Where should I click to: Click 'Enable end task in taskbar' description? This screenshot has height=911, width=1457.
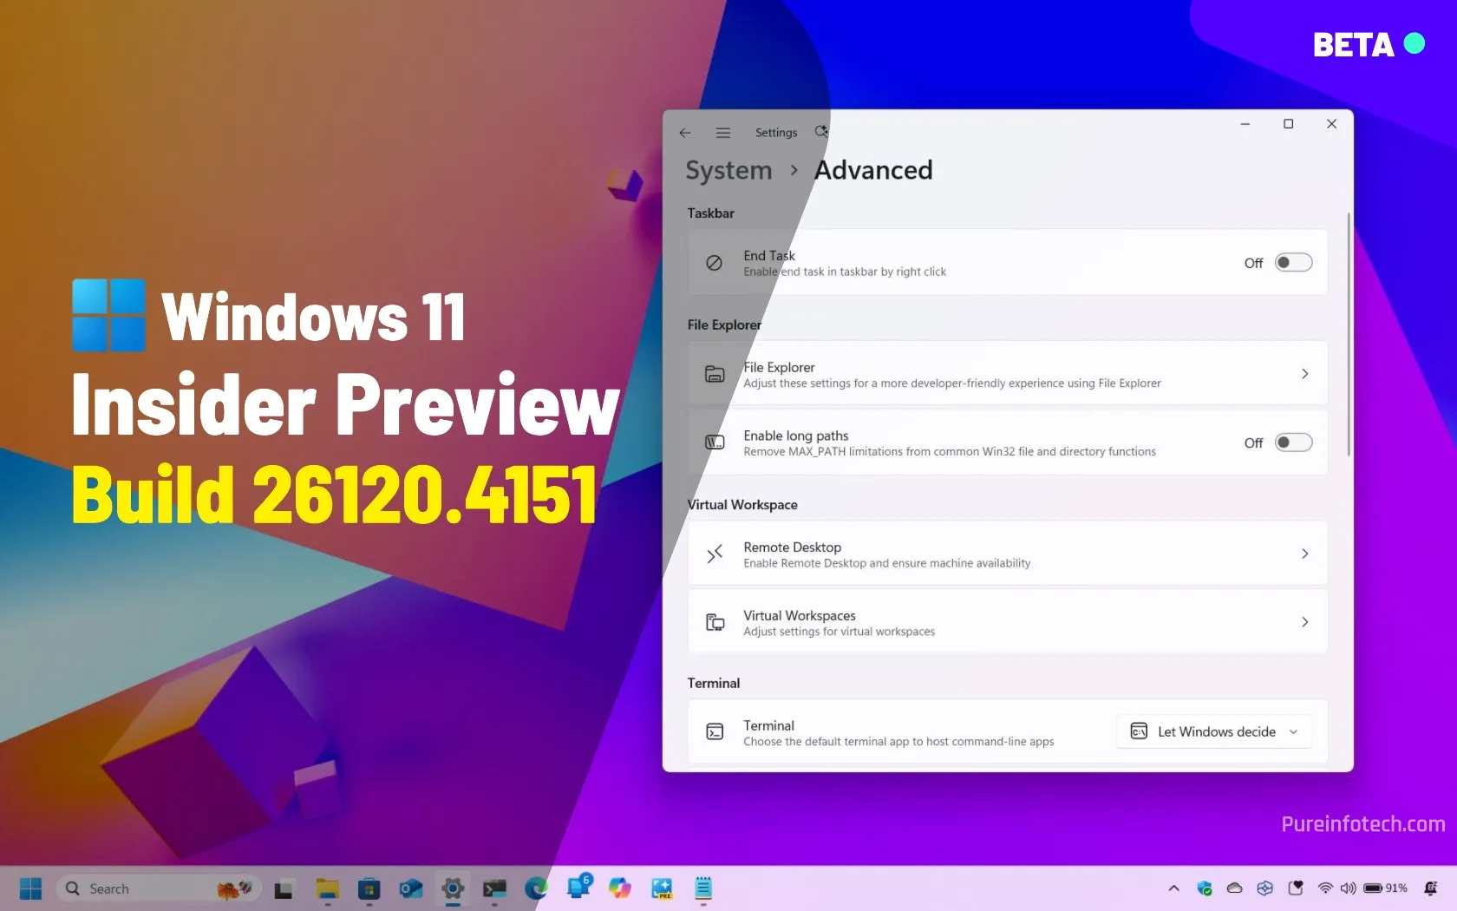coord(845,272)
